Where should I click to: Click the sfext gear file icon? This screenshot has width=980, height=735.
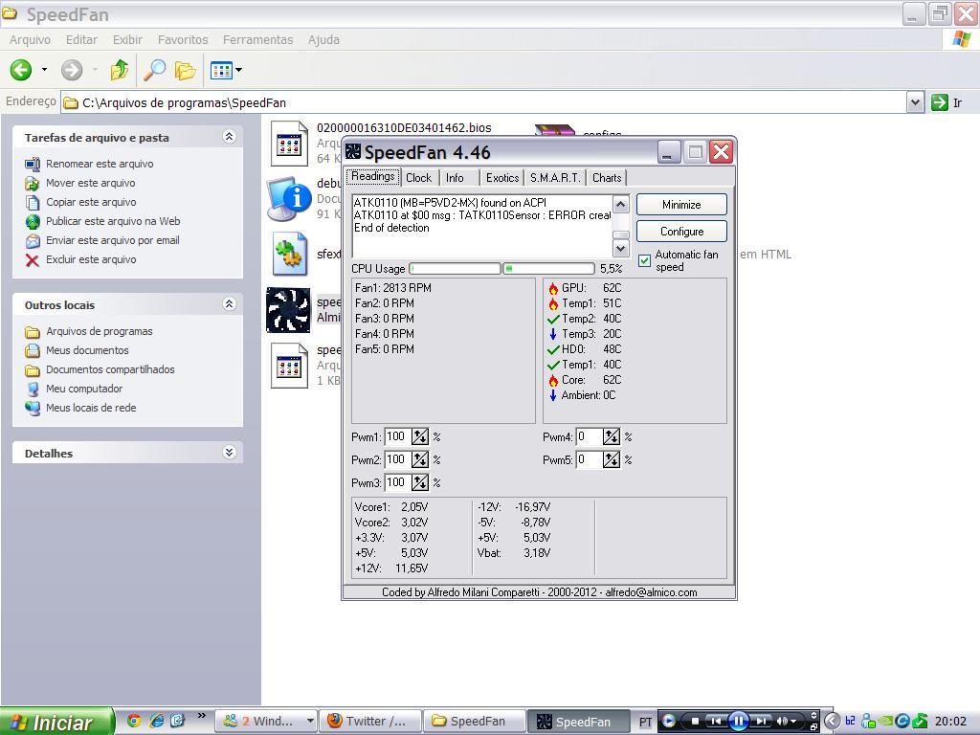click(289, 254)
